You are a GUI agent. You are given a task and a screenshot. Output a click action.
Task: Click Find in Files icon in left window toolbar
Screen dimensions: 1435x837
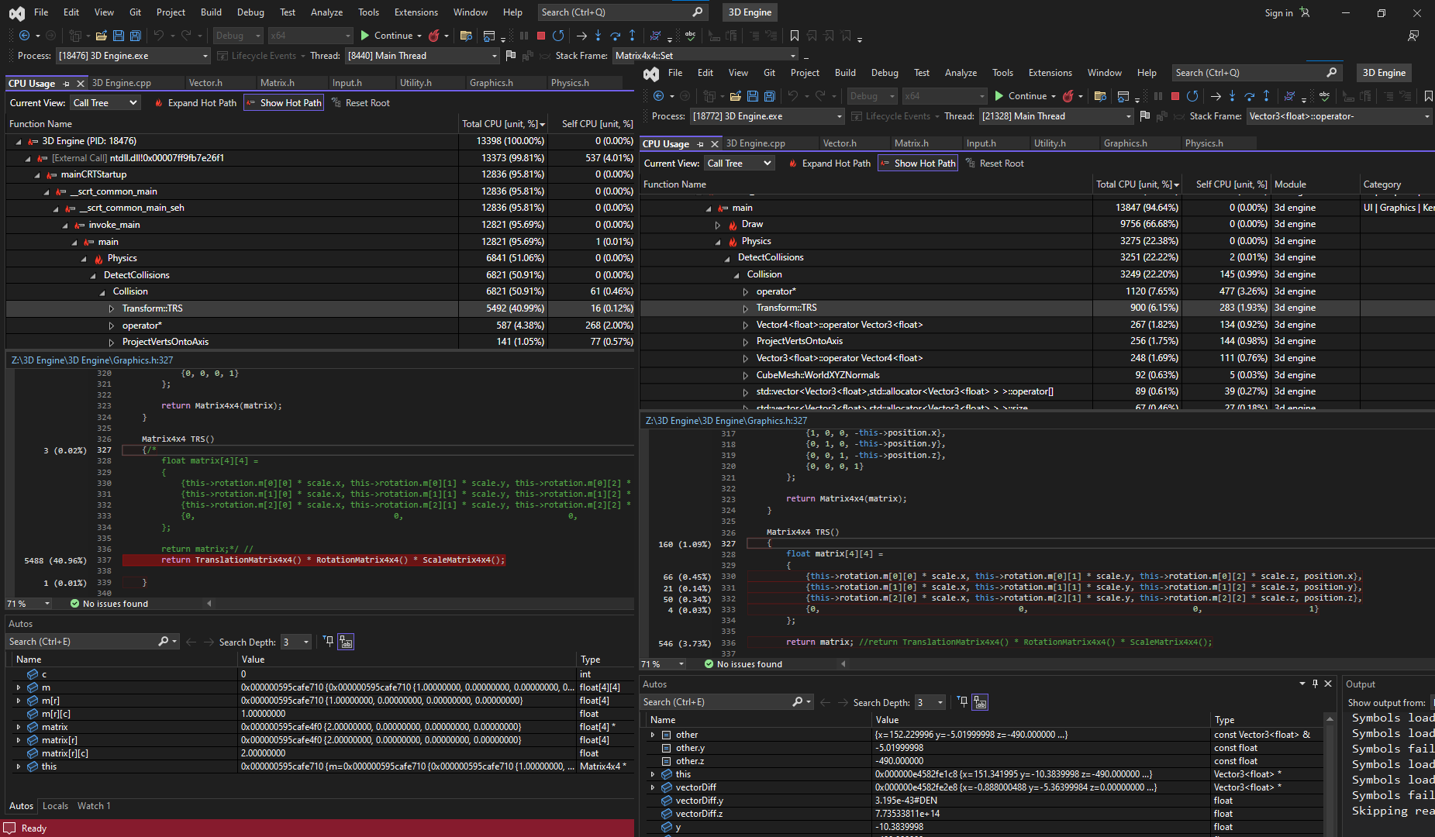point(466,36)
